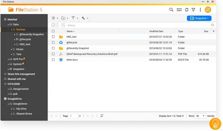Screen dimensions: 223x131
Task: Click the orange background tasks icon
Action: (208, 10)
